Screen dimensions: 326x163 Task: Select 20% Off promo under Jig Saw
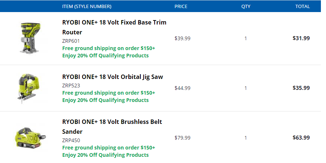click(105, 100)
